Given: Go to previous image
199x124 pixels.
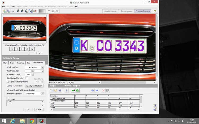Looking at the screenshot, I should point(17,49).
